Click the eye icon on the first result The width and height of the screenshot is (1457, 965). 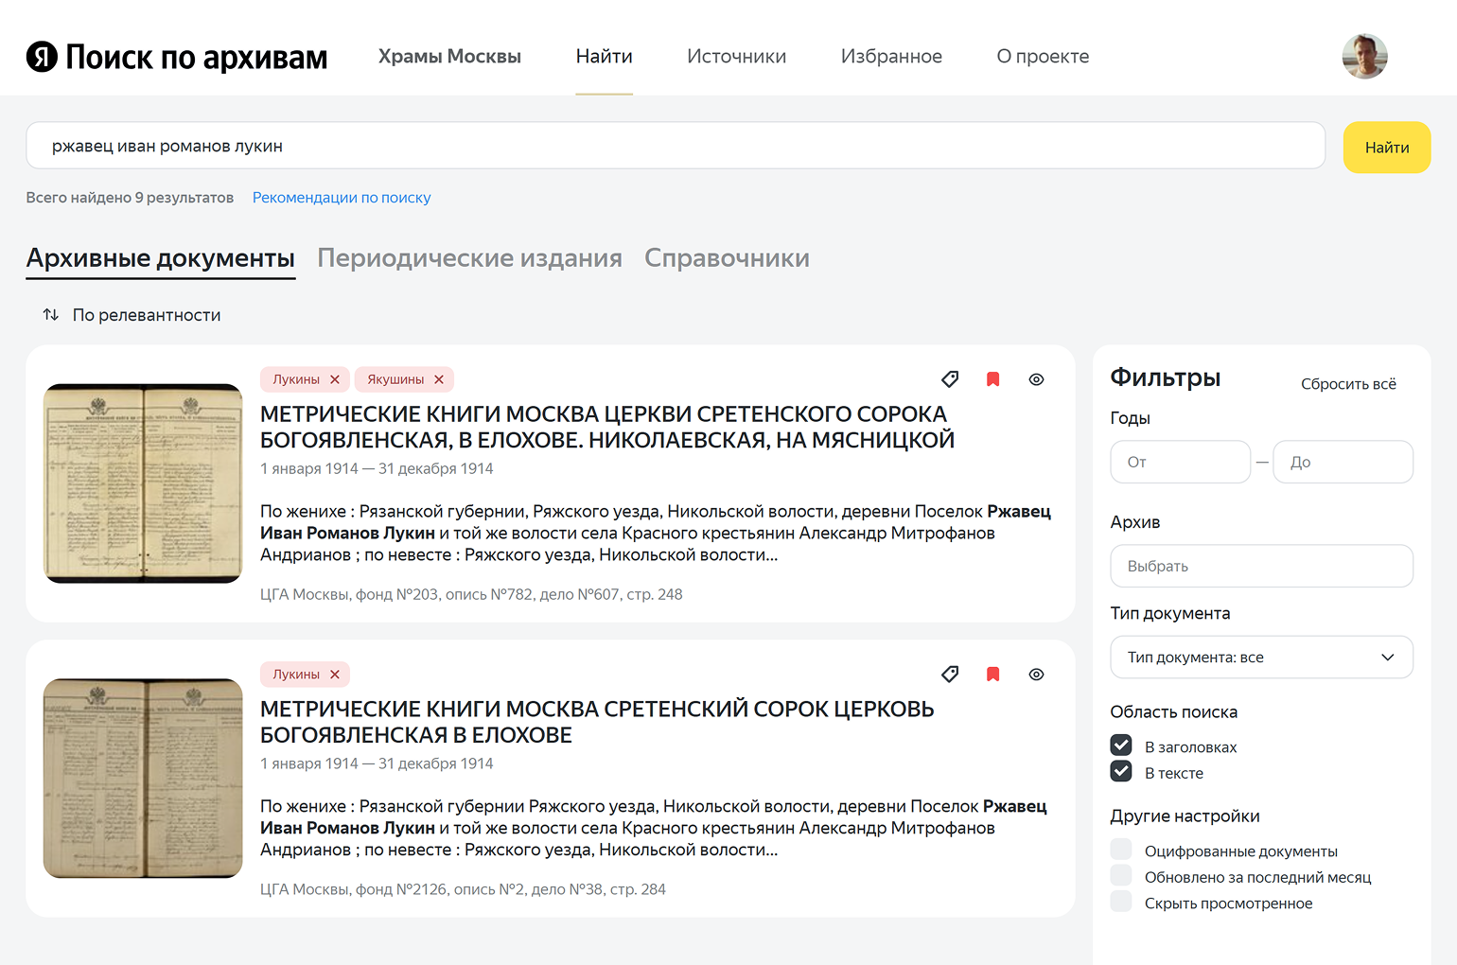pyautogui.click(x=1036, y=378)
